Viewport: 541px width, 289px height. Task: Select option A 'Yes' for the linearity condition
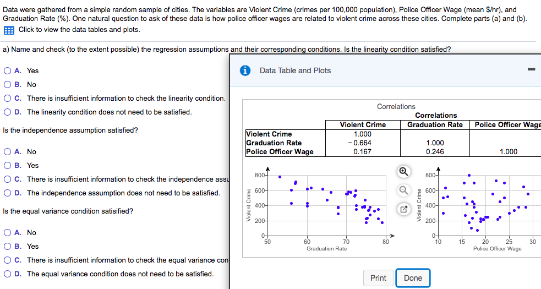pos(7,71)
